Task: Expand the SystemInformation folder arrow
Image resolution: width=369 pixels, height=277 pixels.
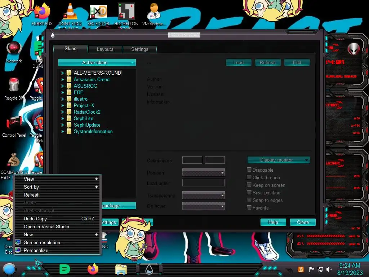Action: coord(62,131)
